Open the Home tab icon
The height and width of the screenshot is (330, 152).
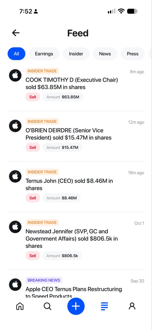(x=20, y=306)
